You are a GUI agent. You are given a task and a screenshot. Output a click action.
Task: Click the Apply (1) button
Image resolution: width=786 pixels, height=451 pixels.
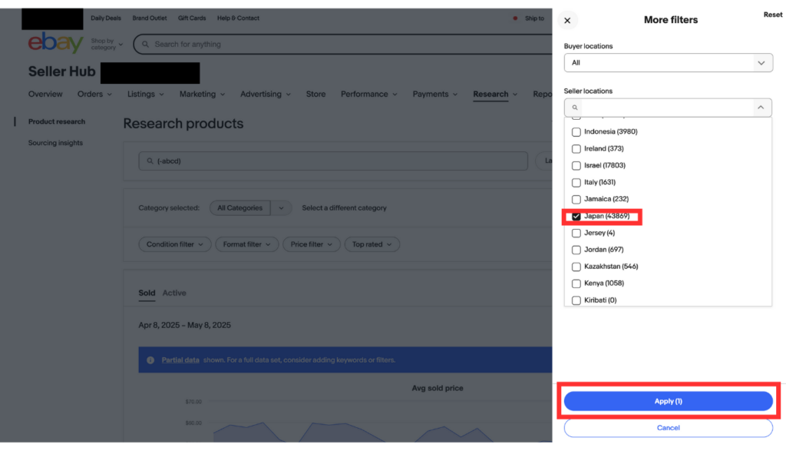pos(669,401)
